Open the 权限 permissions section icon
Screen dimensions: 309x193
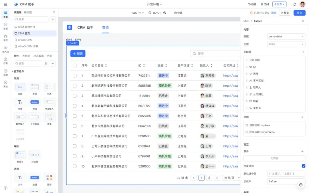(x=5, y=61)
